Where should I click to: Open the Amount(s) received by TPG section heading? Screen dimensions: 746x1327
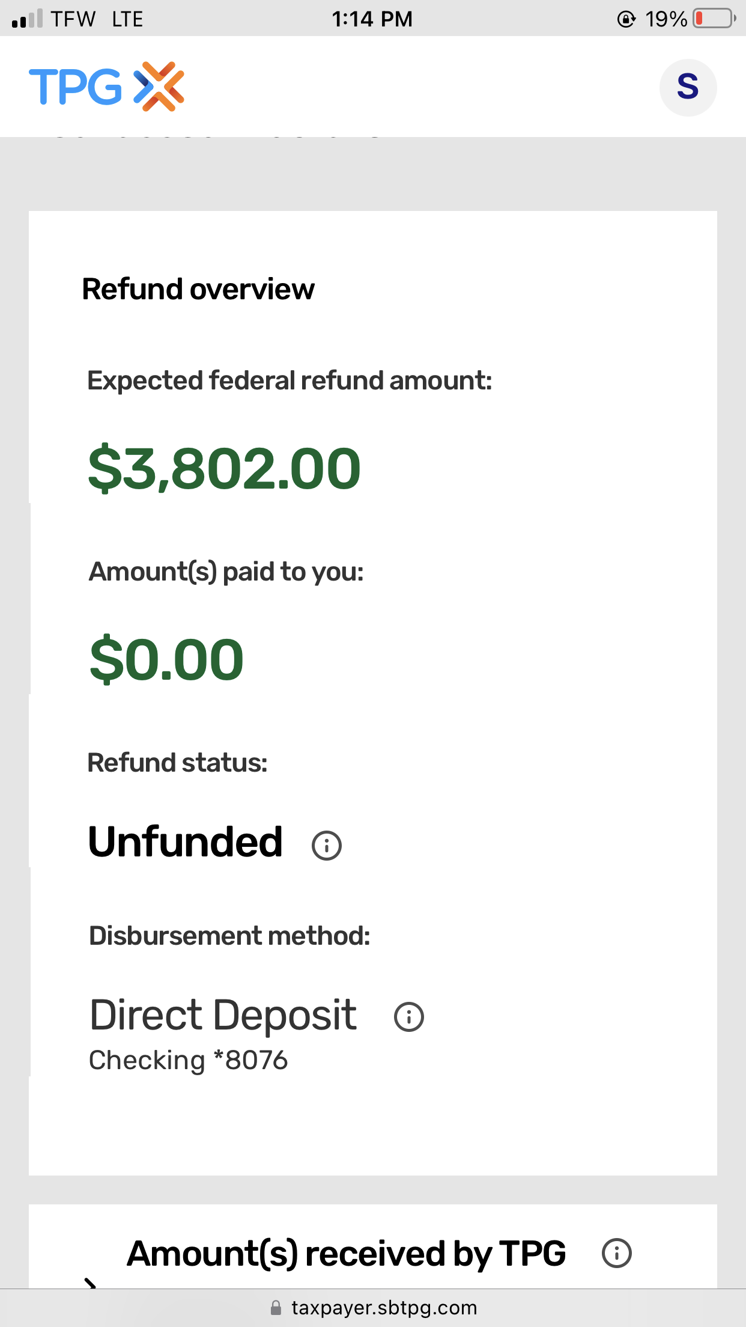point(347,1254)
